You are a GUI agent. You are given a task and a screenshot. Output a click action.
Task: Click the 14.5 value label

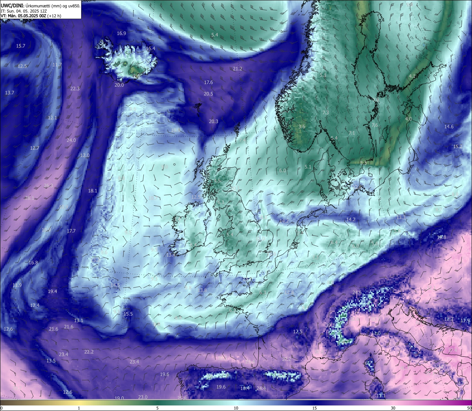coord(115,285)
